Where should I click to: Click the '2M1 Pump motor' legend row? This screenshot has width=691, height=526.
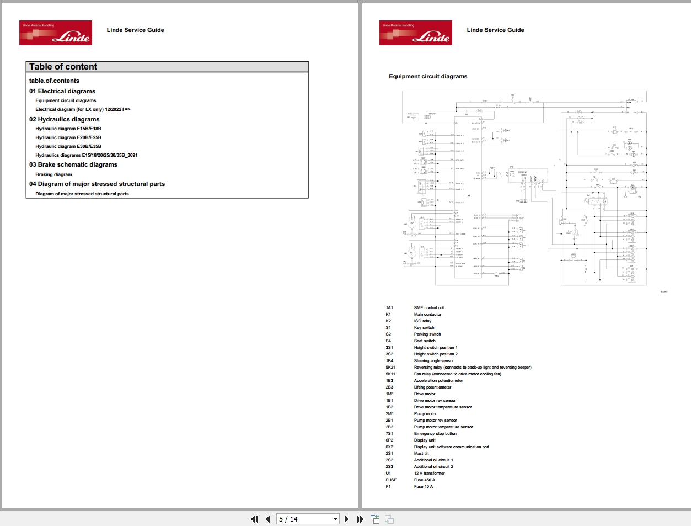coord(411,414)
